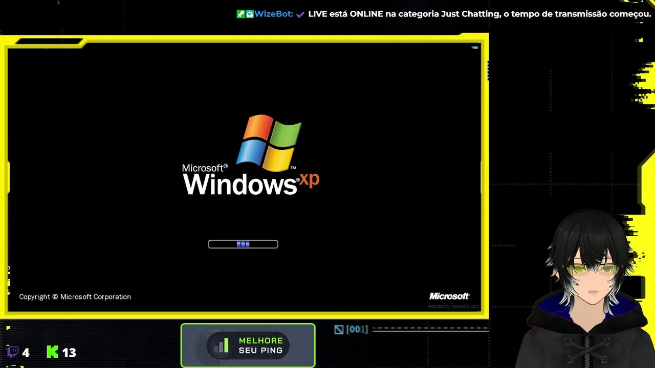
Task: Click the Copyright © Microsoft Corporation text
Action: (75, 297)
